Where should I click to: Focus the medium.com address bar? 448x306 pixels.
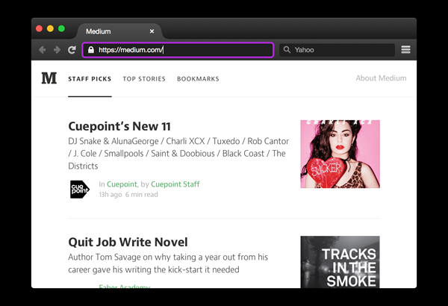click(178, 50)
